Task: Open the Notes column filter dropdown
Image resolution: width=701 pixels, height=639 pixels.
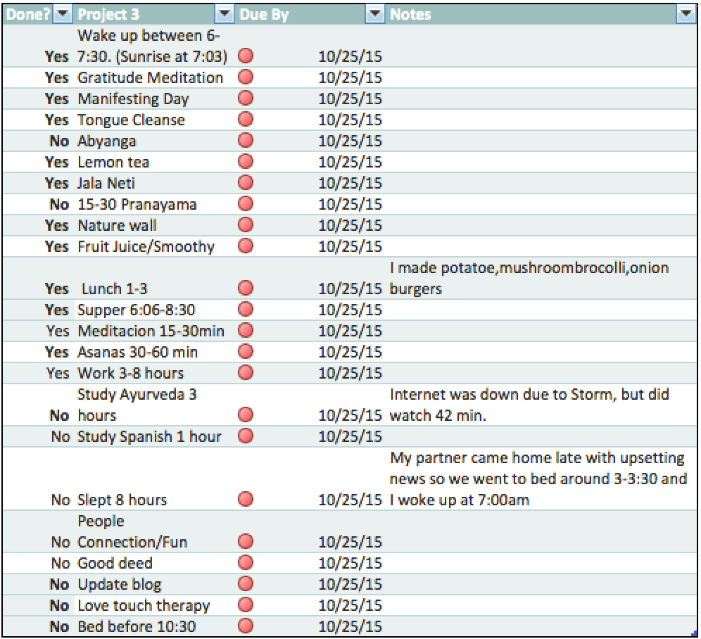Action: click(x=688, y=13)
